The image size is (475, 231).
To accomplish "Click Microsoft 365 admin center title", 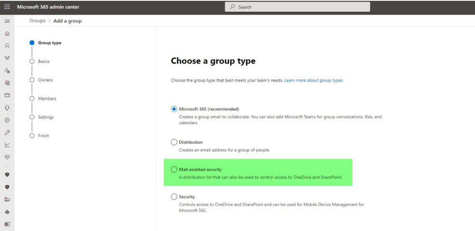I will point(48,7).
